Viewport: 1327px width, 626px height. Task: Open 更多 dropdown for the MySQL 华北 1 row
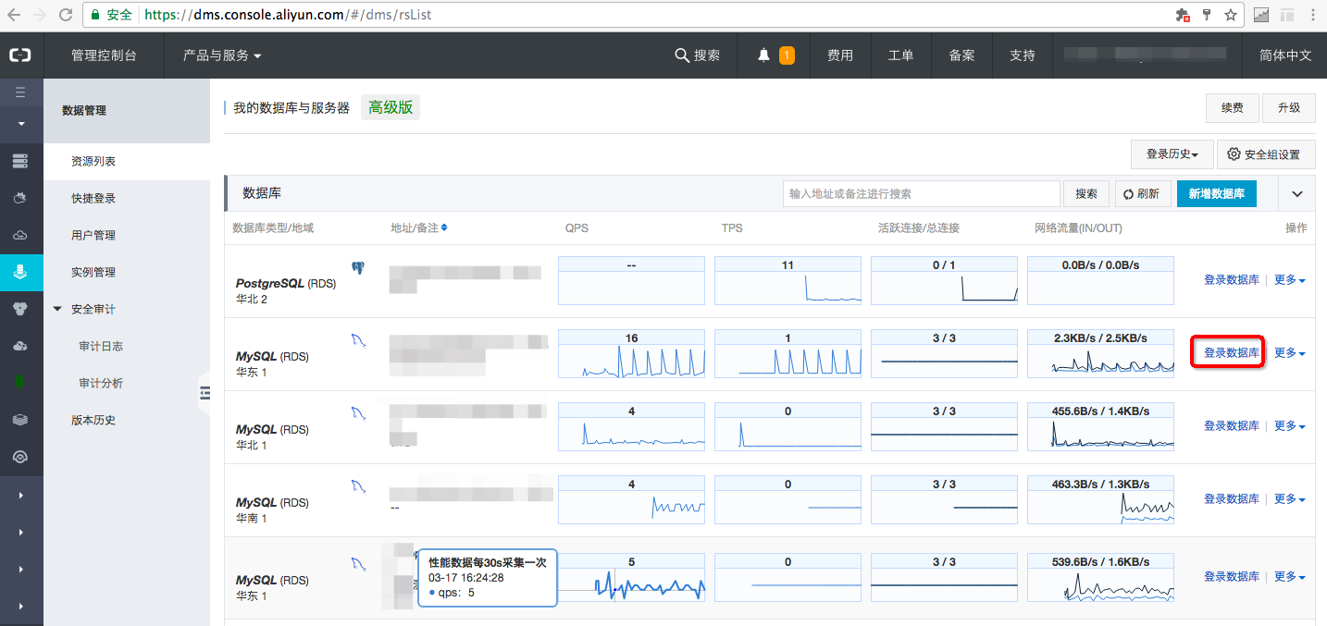[x=1290, y=426]
